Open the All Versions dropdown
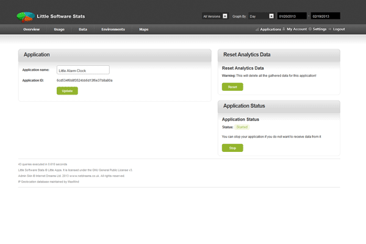The width and height of the screenshot is (366, 244). coord(215,16)
